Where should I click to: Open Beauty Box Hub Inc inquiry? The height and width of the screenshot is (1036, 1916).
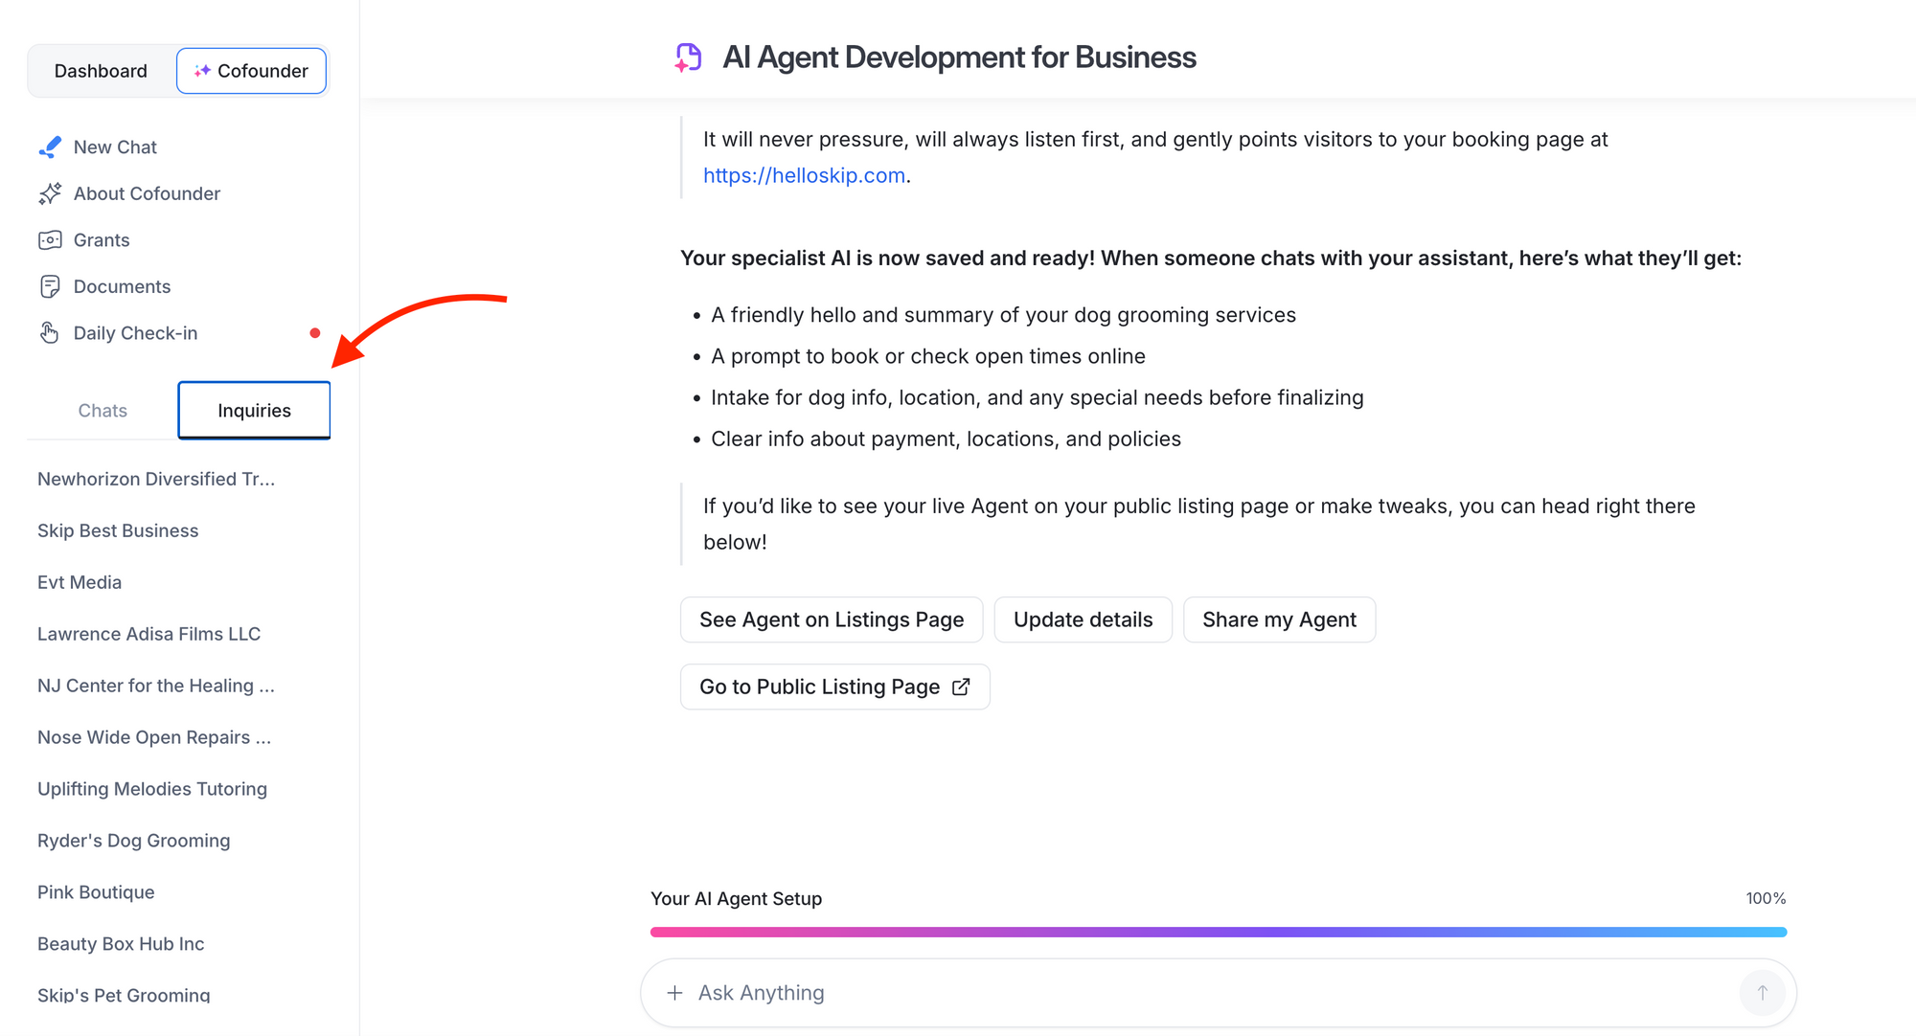[121, 944]
